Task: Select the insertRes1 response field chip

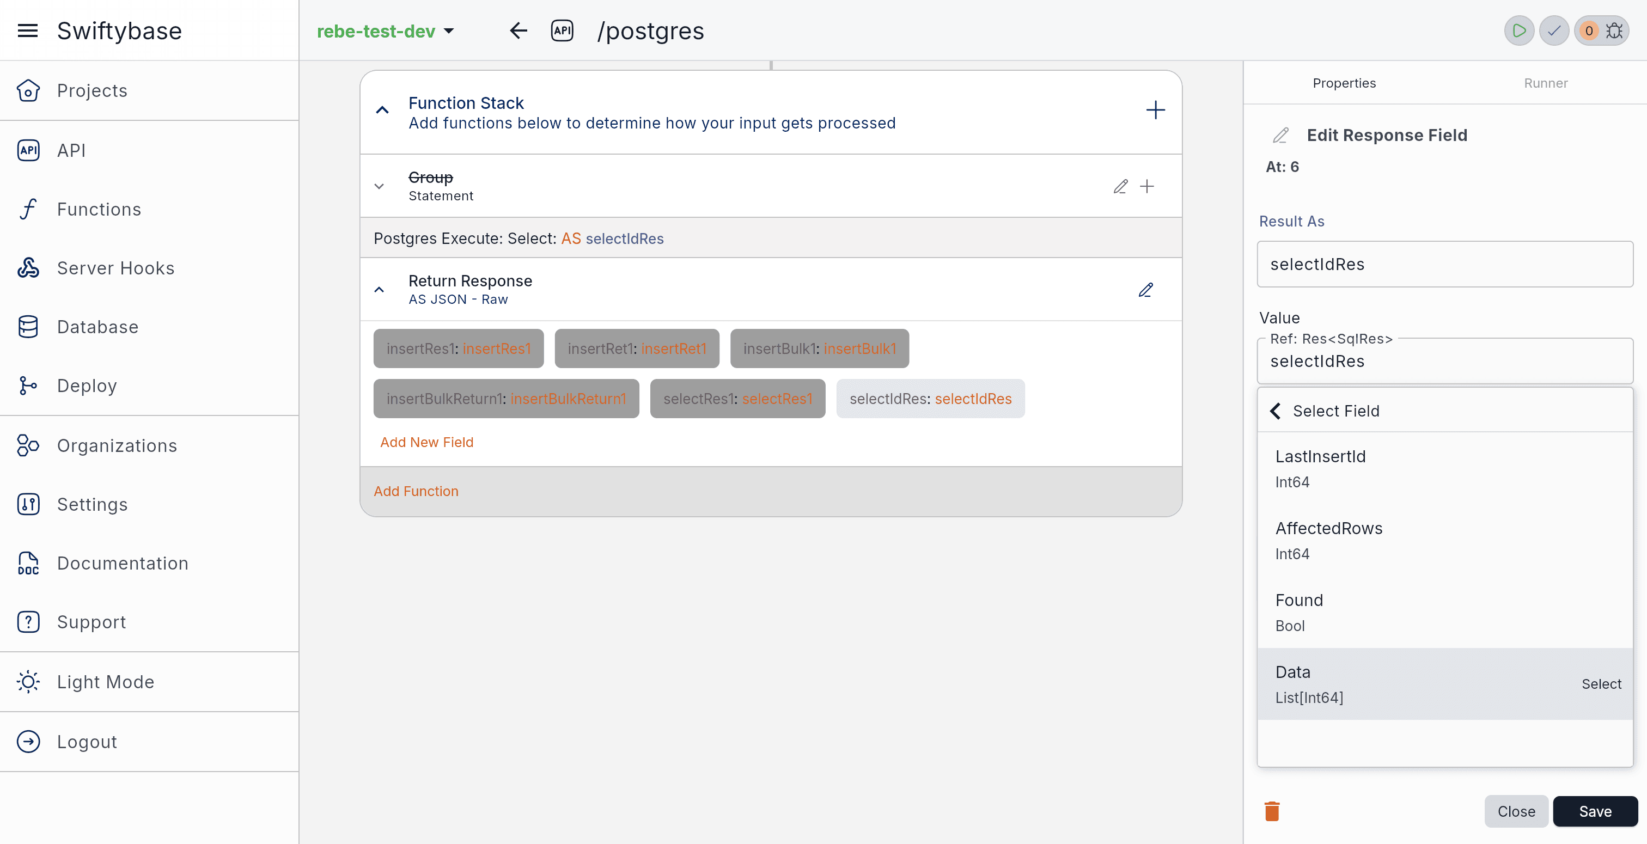Action: pyautogui.click(x=459, y=348)
